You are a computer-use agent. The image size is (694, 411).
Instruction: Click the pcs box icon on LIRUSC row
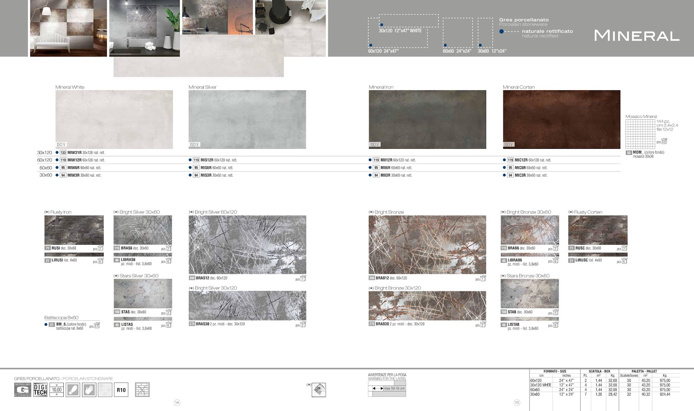pyautogui.click(x=625, y=261)
